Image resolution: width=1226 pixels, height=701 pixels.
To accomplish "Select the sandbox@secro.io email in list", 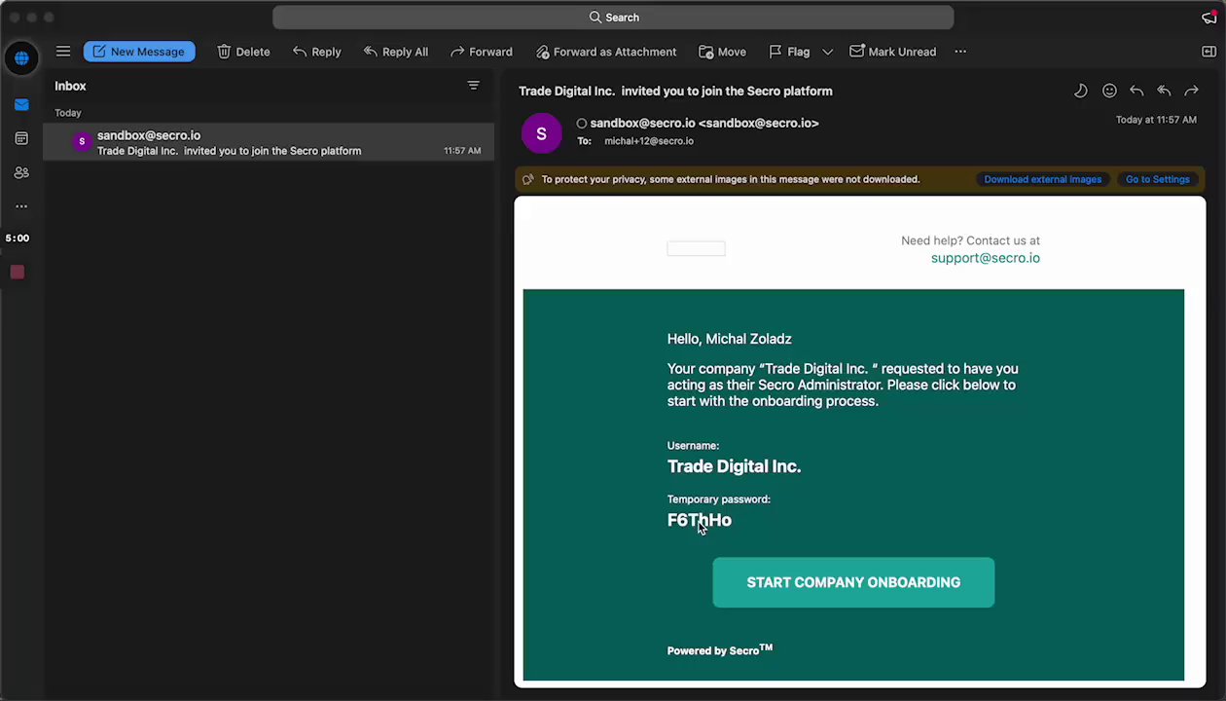I will pyautogui.click(x=269, y=142).
